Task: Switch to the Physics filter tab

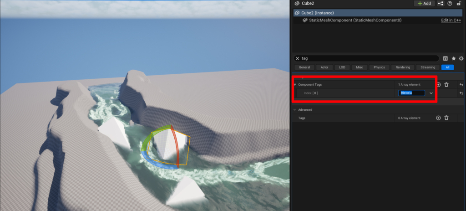Action: (379, 67)
